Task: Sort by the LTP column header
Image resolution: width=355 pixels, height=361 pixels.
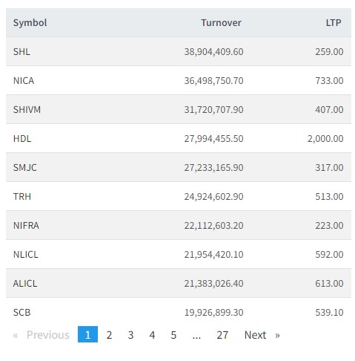Action: coord(334,23)
